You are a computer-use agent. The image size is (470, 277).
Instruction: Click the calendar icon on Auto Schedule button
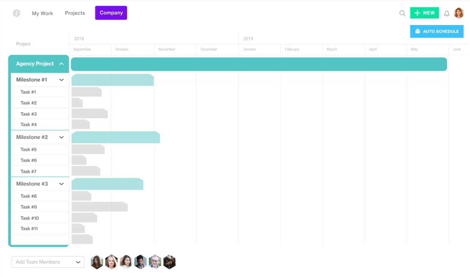[x=417, y=31]
